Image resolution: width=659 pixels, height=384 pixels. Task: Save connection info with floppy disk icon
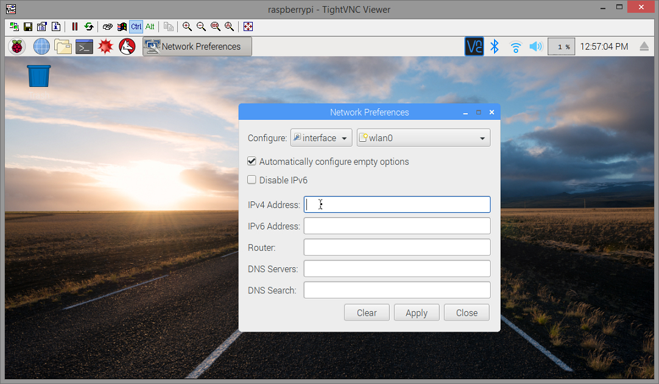[28, 26]
